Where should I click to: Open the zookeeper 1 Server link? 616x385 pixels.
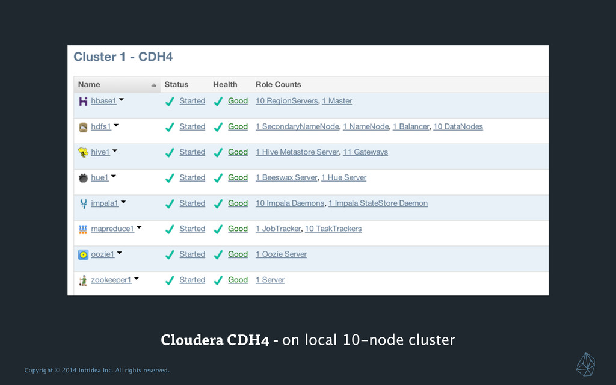(270, 280)
